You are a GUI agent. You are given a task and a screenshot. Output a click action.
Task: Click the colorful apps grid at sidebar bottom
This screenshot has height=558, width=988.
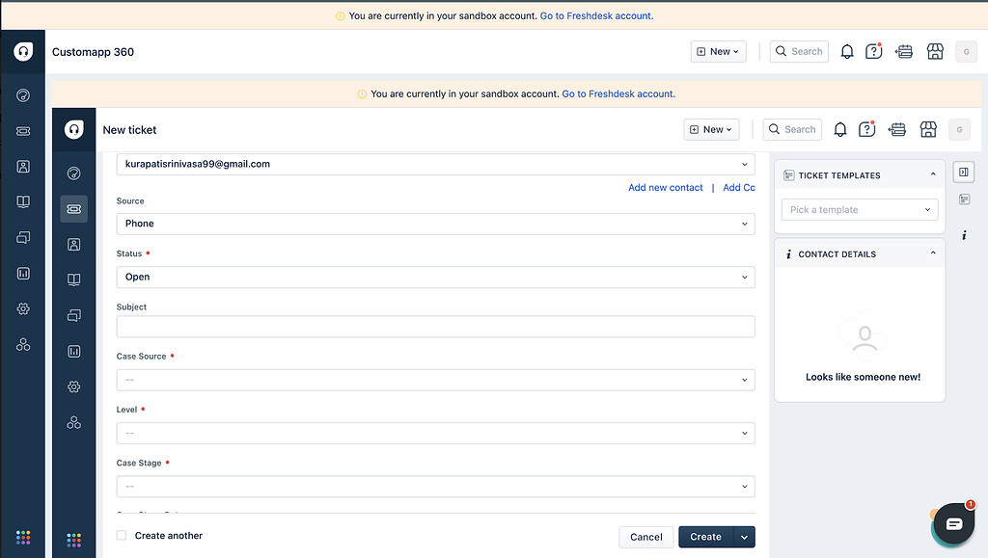click(73, 540)
